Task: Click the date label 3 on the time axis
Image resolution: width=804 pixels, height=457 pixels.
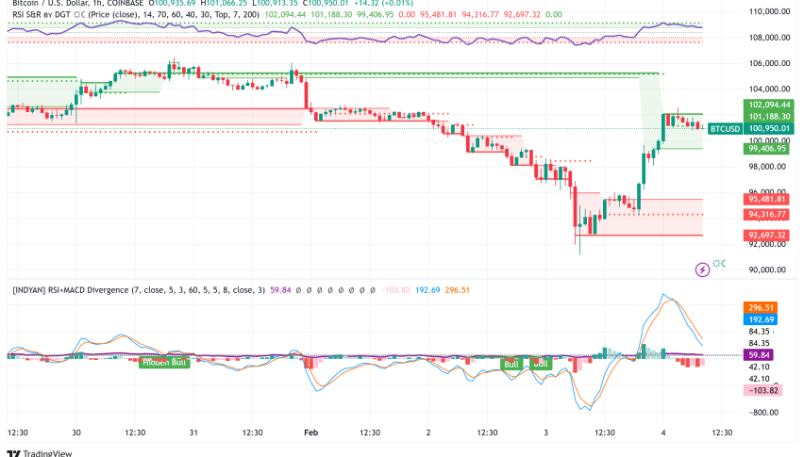Action: coord(545,433)
